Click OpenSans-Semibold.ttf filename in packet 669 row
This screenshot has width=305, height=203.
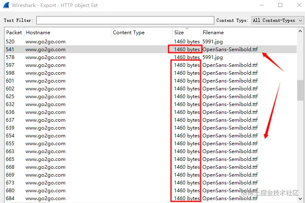pos(230,175)
